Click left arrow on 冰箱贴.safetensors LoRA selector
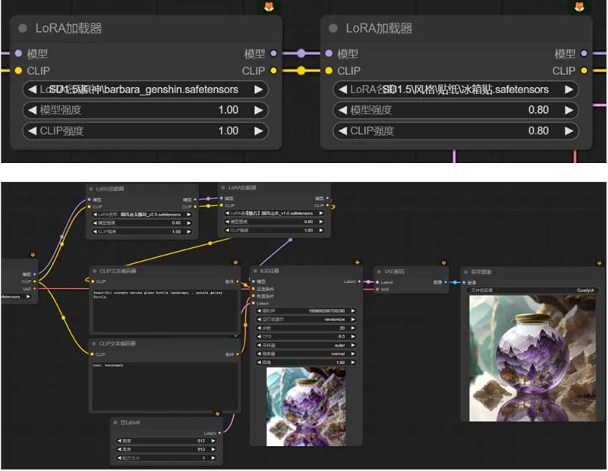608x471 pixels. tap(342, 89)
